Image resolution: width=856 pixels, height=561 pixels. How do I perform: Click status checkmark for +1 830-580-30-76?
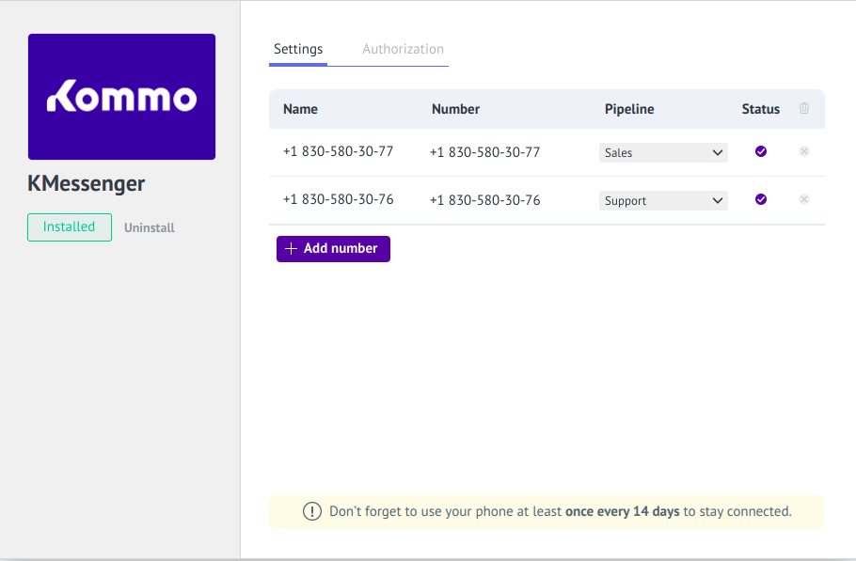click(761, 199)
